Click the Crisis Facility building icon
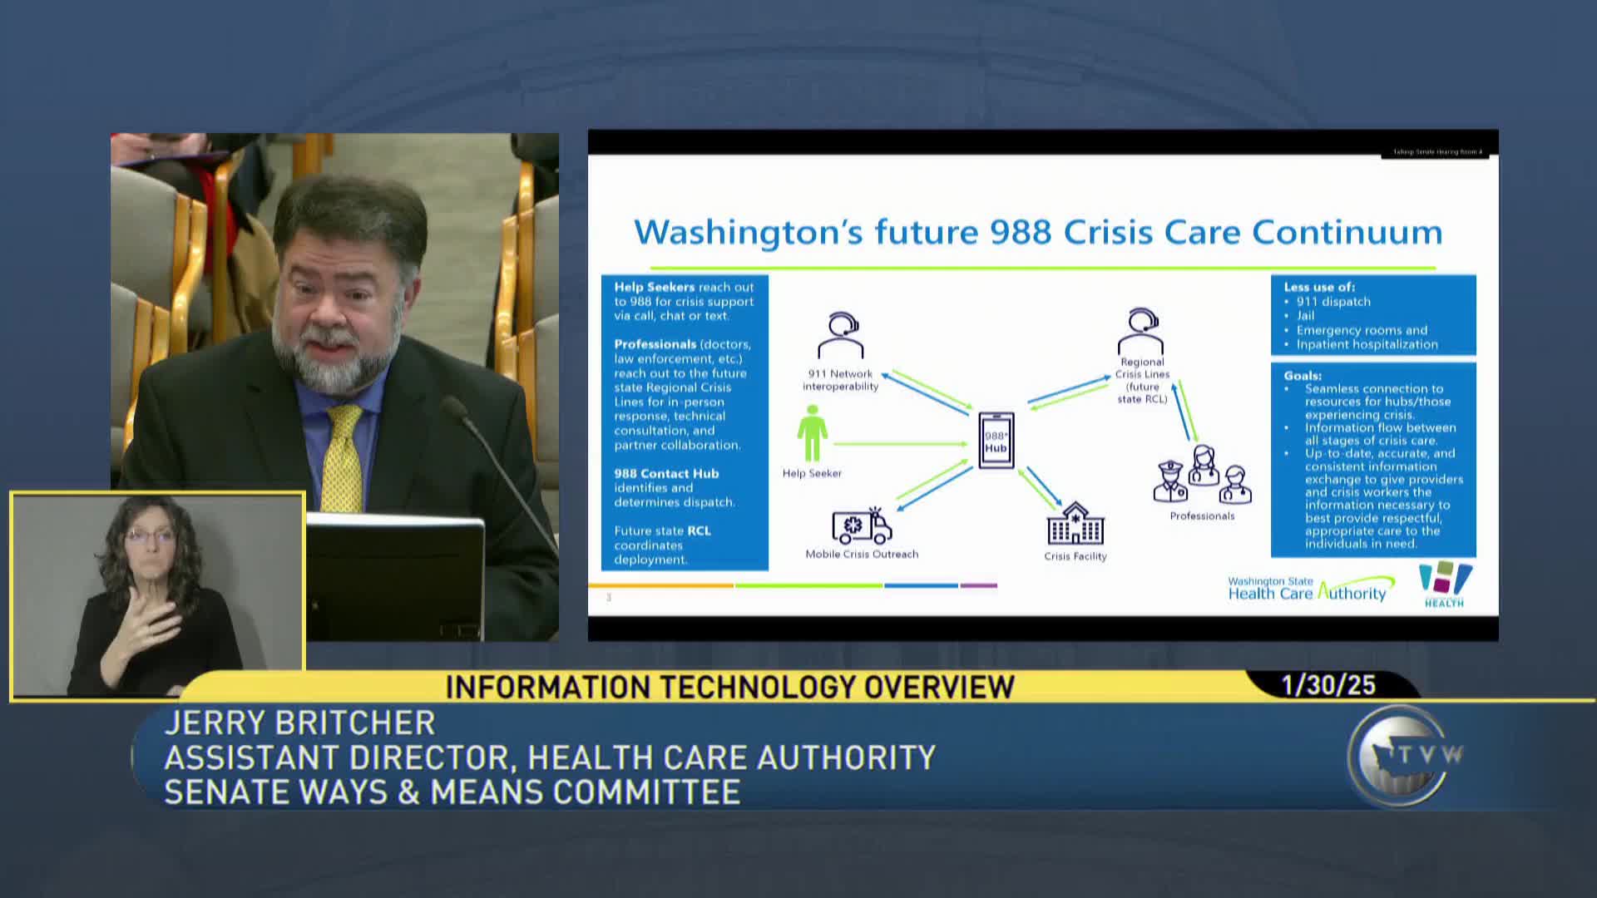The width and height of the screenshot is (1597, 898). [x=1075, y=524]
